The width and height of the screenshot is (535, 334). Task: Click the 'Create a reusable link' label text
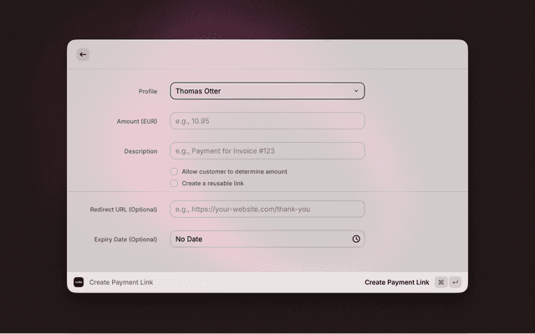pyautogui.click(x=212, y=183)
